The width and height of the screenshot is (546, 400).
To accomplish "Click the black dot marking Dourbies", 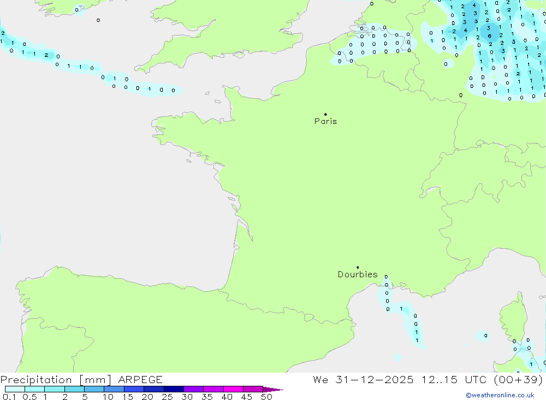I will pyautogui.click(x=358, y=267).
